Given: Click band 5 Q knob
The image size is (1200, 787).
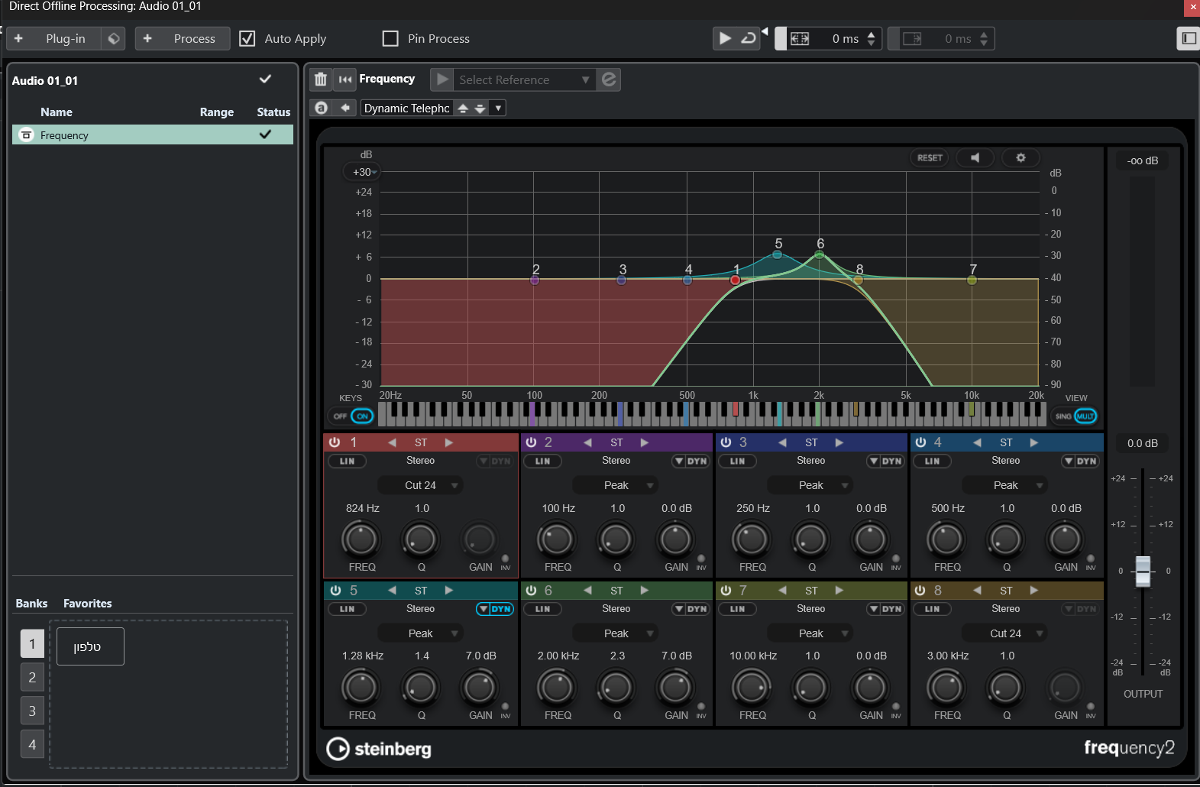Looking at the screenshot, I should (420, 688).
